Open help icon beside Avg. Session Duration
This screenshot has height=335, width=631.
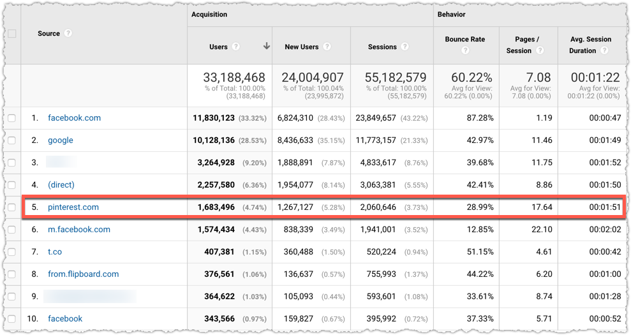(x=604, y=50)
